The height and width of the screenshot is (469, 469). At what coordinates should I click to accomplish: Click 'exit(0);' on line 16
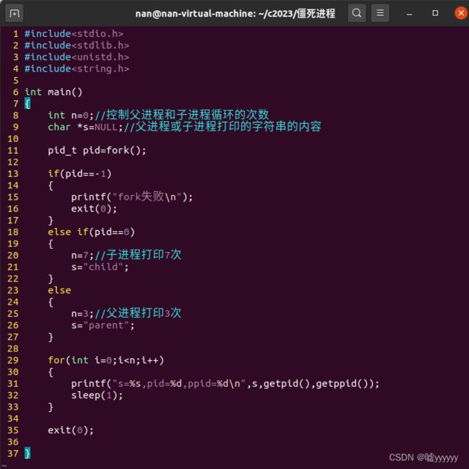point(95,209)
